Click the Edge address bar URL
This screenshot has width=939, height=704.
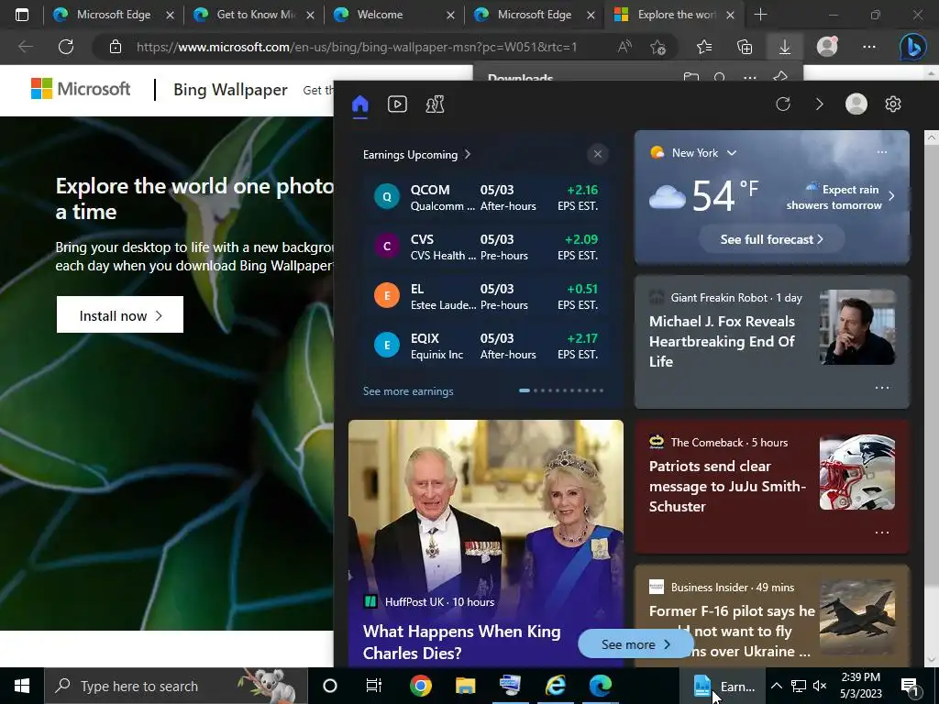click(357, 47)
